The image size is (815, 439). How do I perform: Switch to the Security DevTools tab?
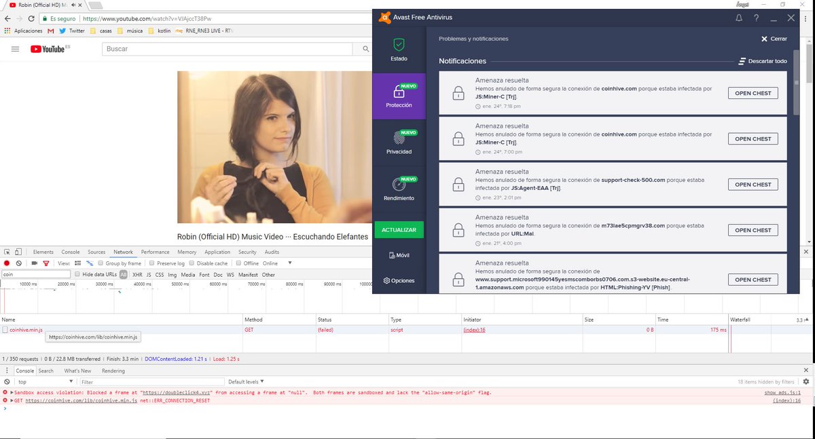(247, 252)
